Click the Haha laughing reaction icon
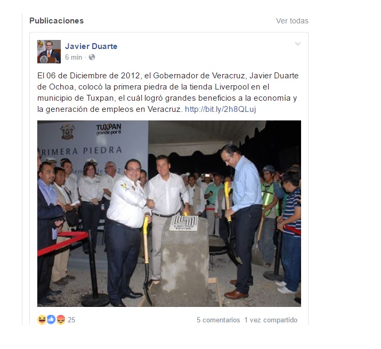Viewport: 381px width, 349px height. [42, 320]
